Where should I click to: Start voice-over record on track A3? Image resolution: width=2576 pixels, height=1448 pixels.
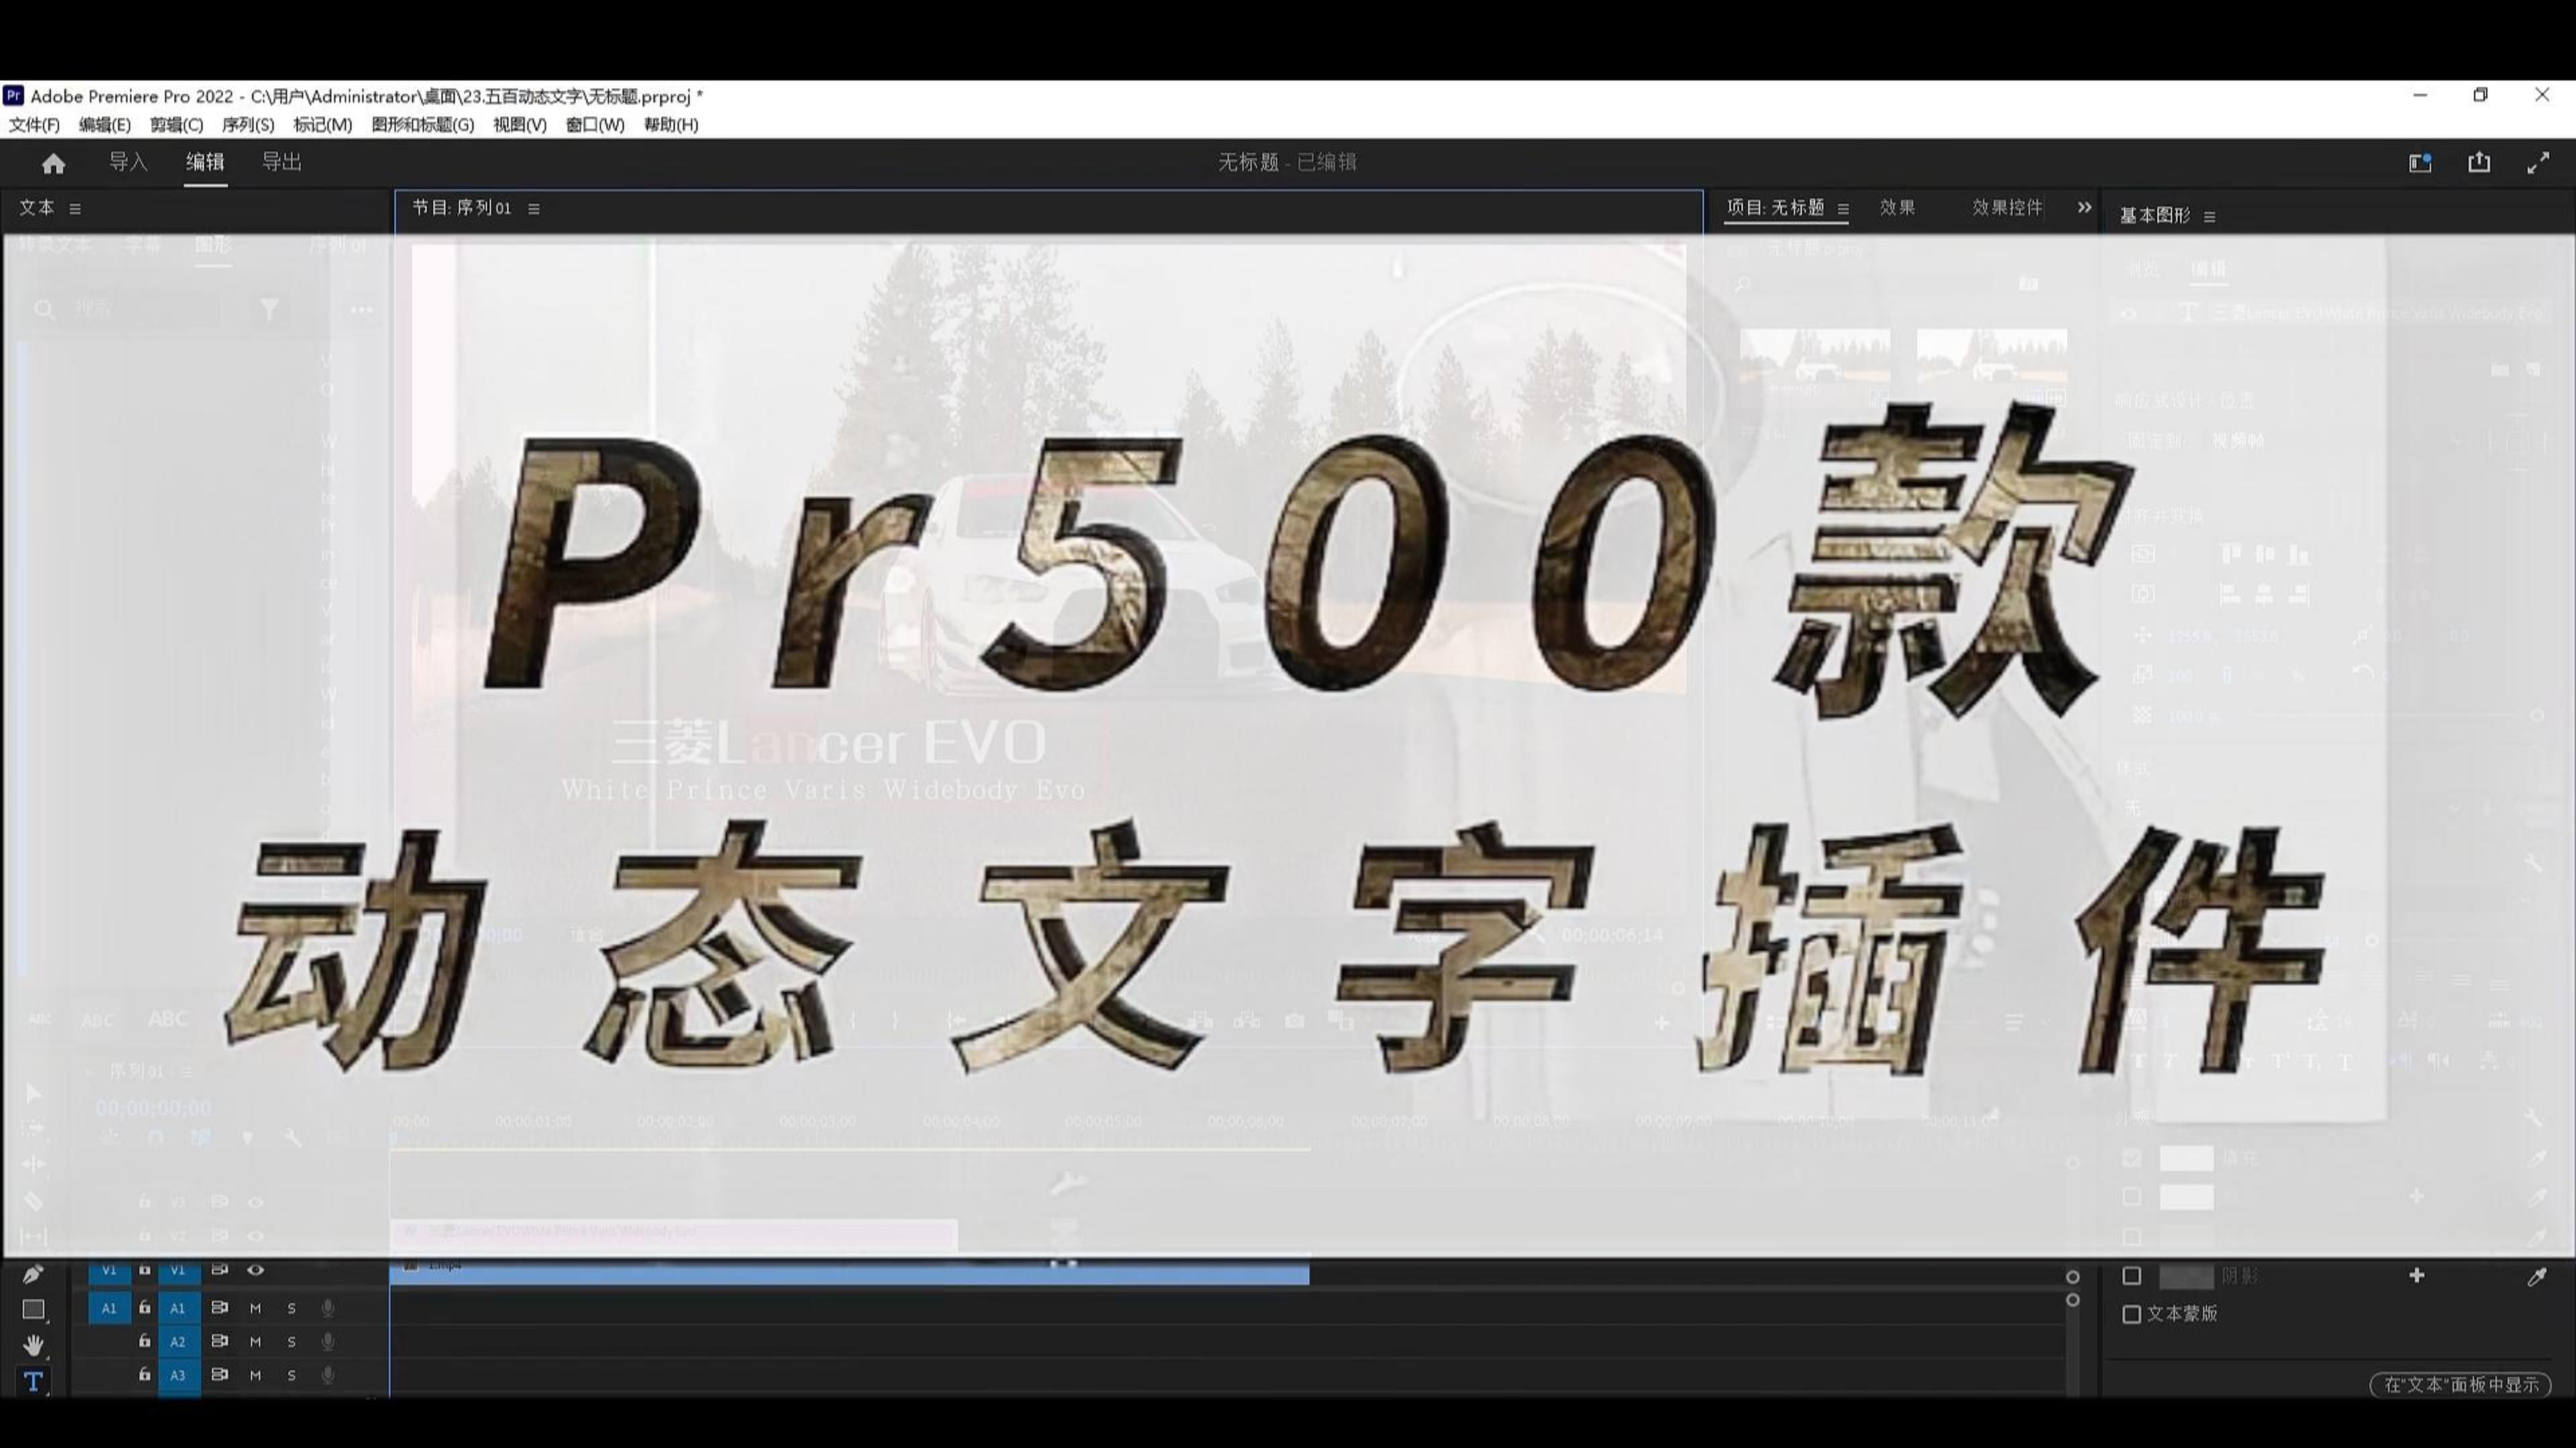click(327, 1376)
